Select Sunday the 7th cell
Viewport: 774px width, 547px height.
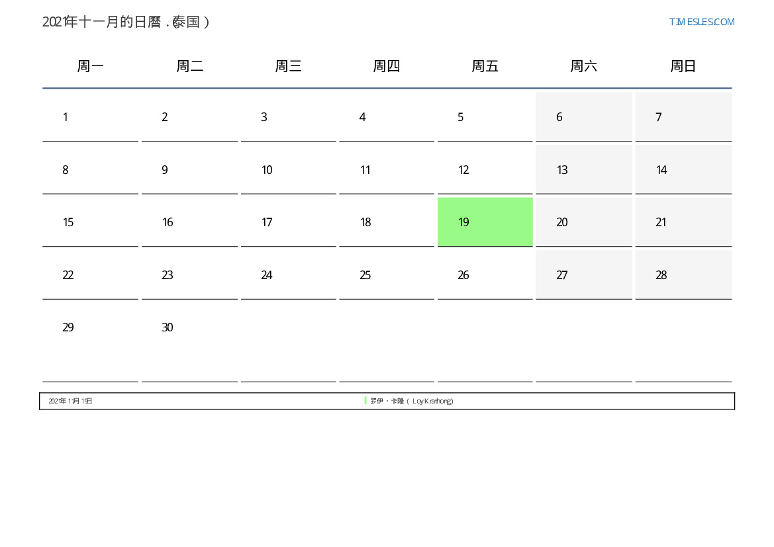683,117
